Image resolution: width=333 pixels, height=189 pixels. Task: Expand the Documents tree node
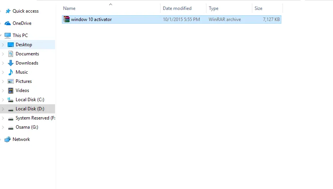click(3, 54)
